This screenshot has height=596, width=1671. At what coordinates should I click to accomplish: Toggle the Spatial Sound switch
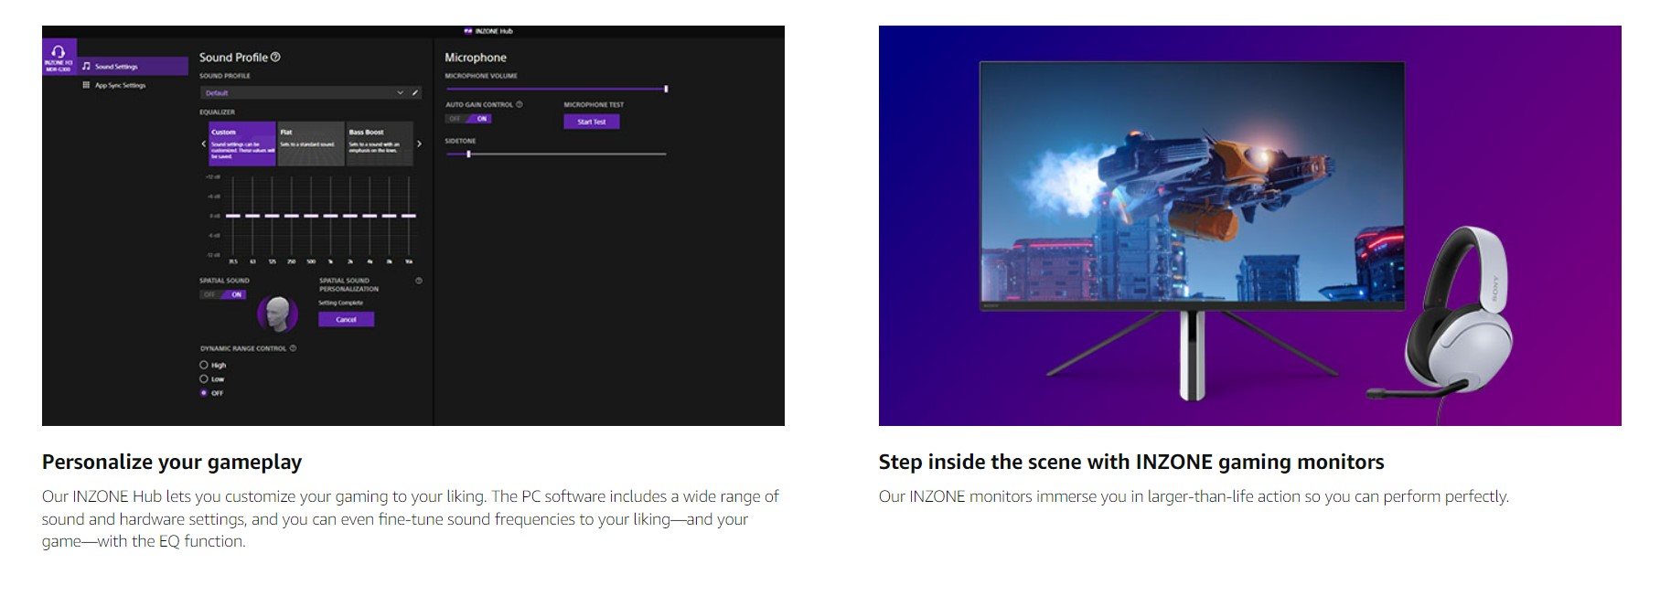coord(223,294)
